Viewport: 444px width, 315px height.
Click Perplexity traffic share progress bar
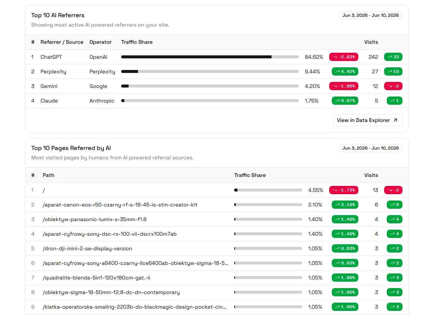[x=210, y=72]
